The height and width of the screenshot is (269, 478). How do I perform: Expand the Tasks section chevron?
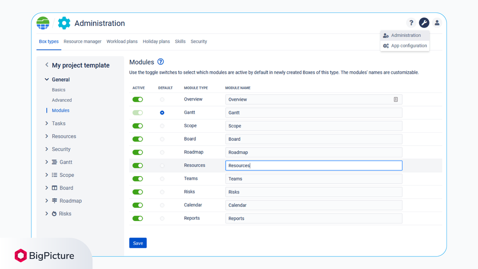click(46, 123)
